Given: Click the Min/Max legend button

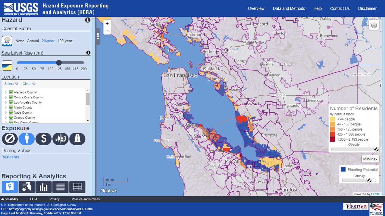Looking at the screenshot, I should 370,159.
